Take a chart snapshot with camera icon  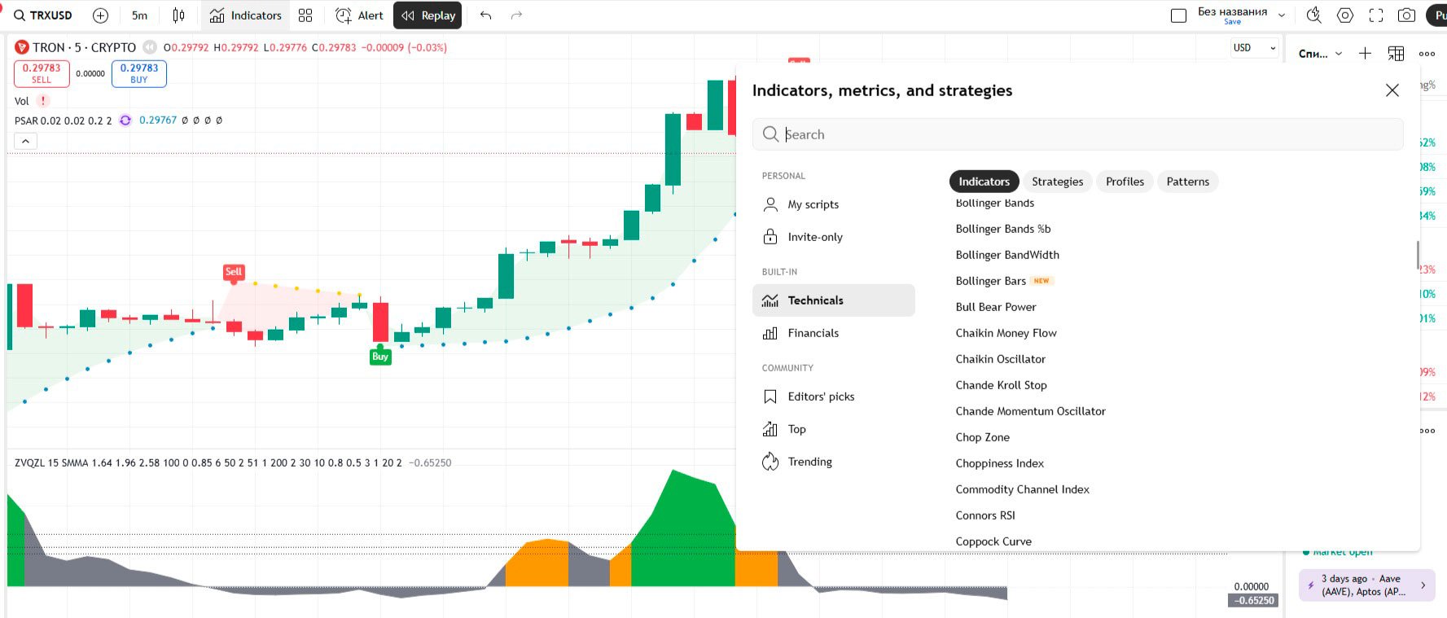(1406, 15)
